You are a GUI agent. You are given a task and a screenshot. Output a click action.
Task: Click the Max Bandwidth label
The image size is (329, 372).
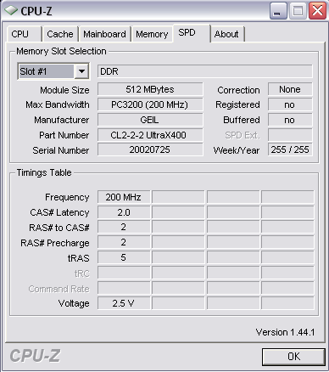point(58,104)
